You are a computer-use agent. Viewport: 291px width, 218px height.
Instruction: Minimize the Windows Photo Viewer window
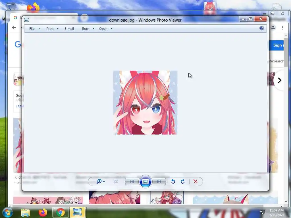pos(243,19)
